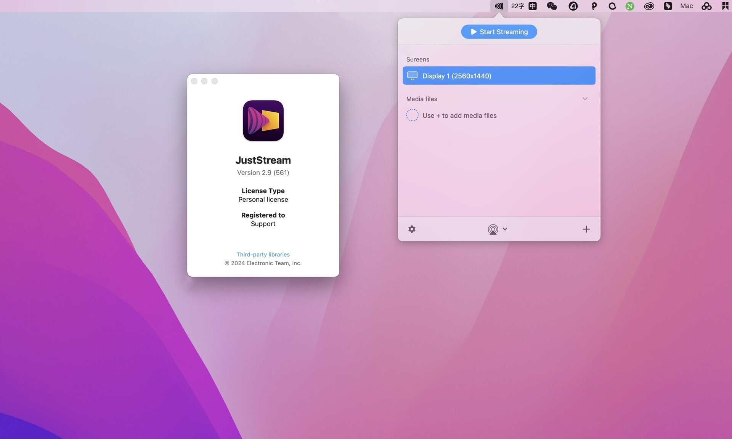
Task: Expand the Media files disclosure arrow
Action: pos(585,99)
